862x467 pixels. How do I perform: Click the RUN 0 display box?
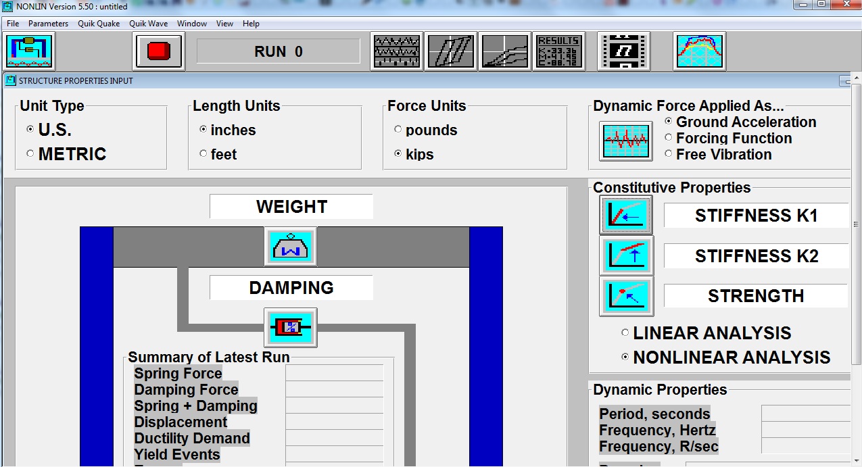click(x=279, y=51)
